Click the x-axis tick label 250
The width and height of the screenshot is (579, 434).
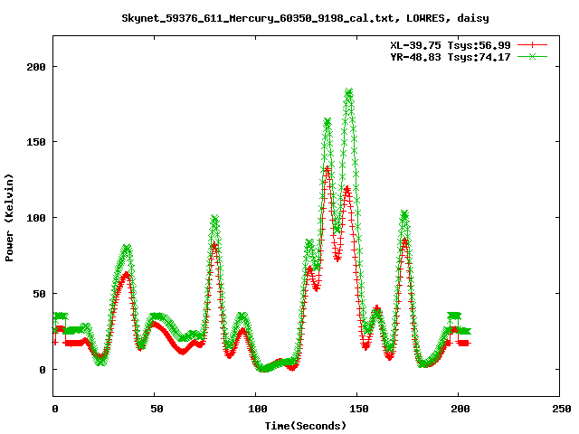click(562, 409)
